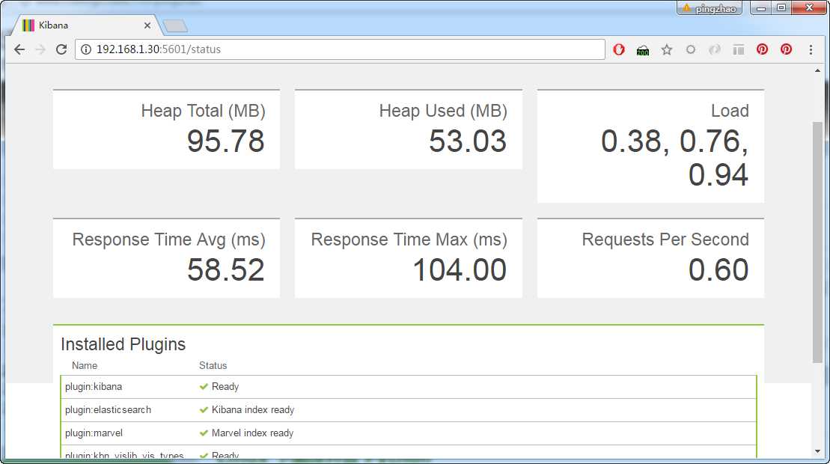Click the Installed Plugins heading
This screenshot has width=830, height=464.
click(123, 344)
